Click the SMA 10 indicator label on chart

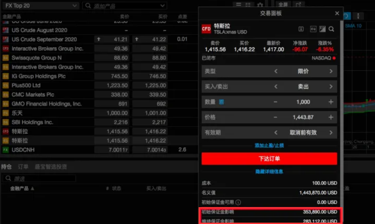pyautogui.click(x=353, y=26)
